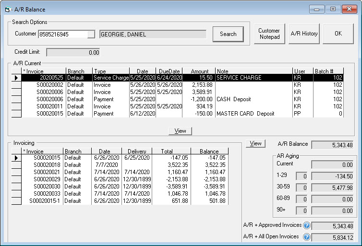
Task: Click the 7/7/2020 date cell
Action: coord(107,165)
